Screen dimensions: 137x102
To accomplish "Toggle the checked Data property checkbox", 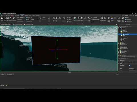I will point(130,65).
